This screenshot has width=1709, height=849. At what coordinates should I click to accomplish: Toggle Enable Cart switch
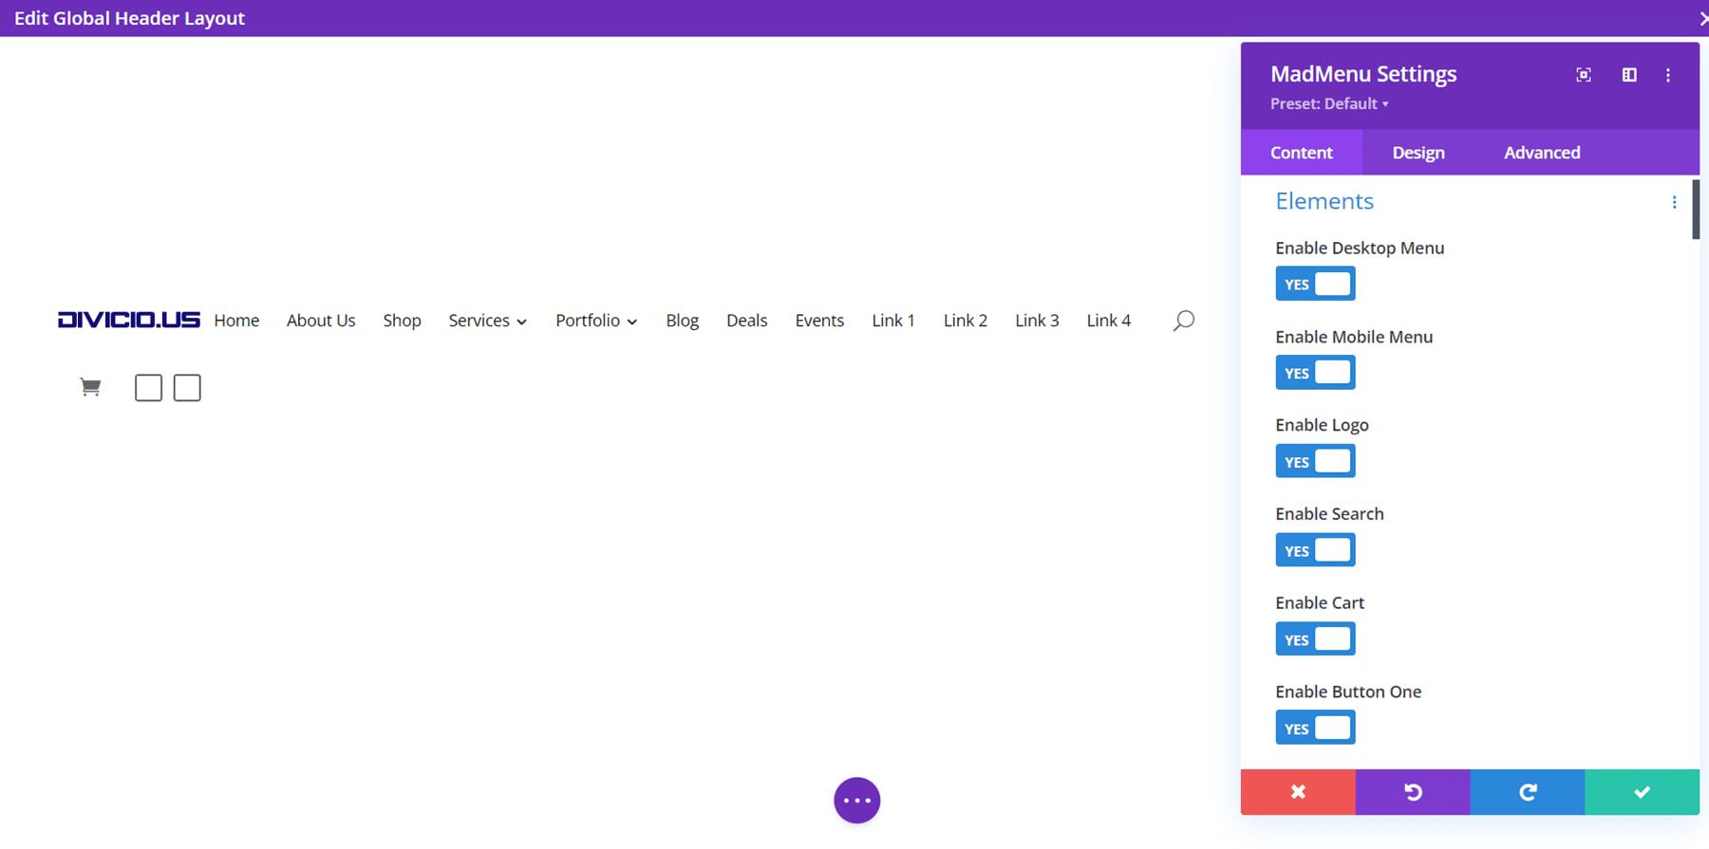(1315, 639)
